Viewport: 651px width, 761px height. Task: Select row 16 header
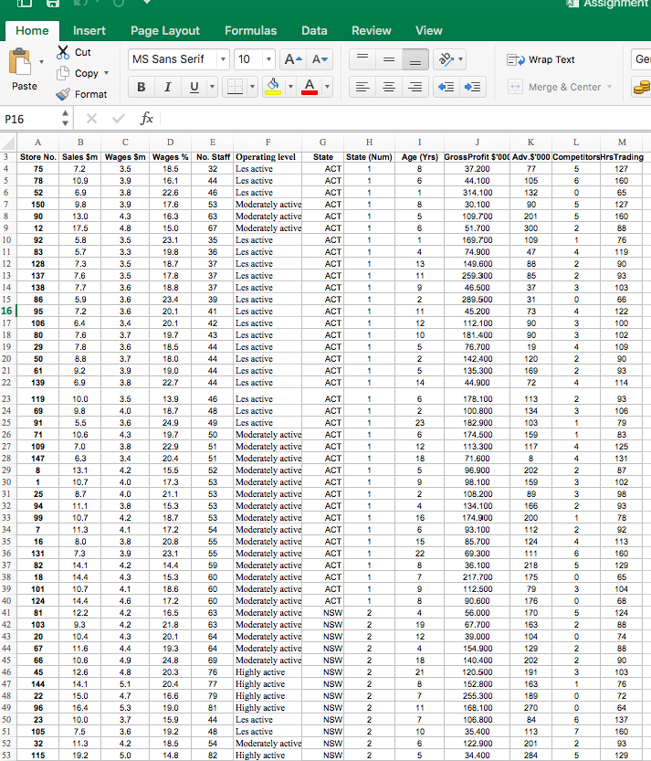click(x=7, y=312)
